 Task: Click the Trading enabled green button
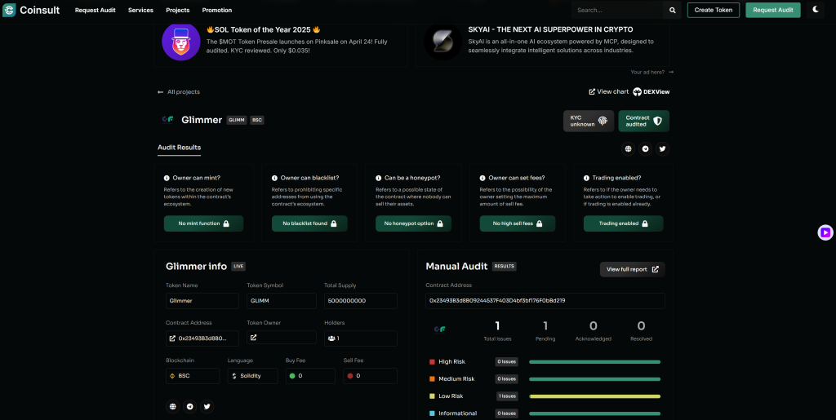[x=623, y=223]
